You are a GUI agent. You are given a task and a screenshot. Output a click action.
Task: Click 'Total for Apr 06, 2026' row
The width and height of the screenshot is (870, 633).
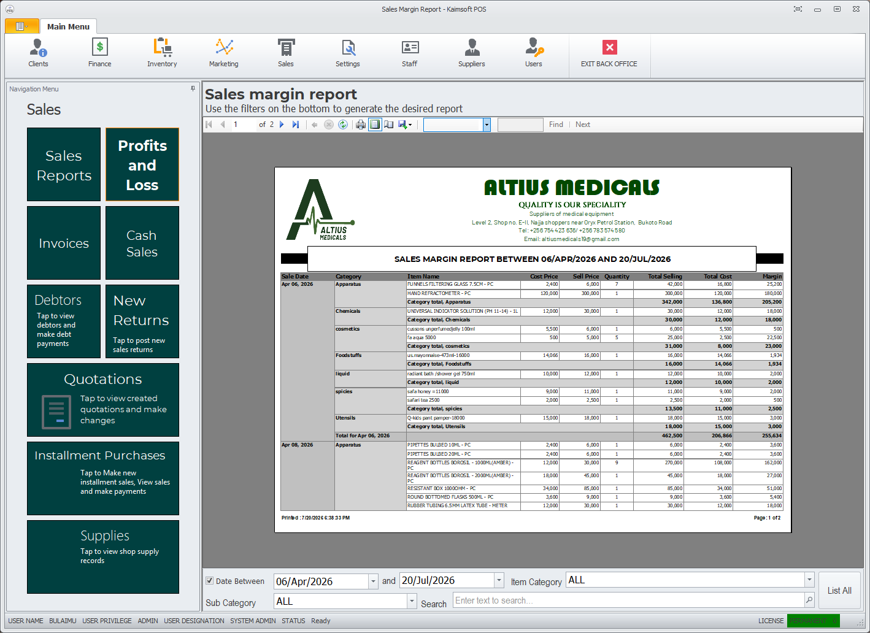coord(558,435)
